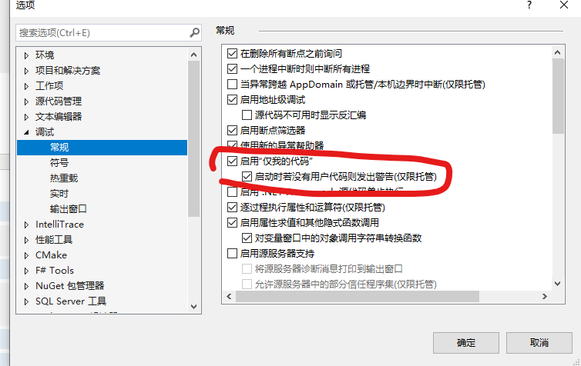This screenshot has height=366, width=581.
Task: Click the options list scroll-down arrow
Action: pos(557,284)
